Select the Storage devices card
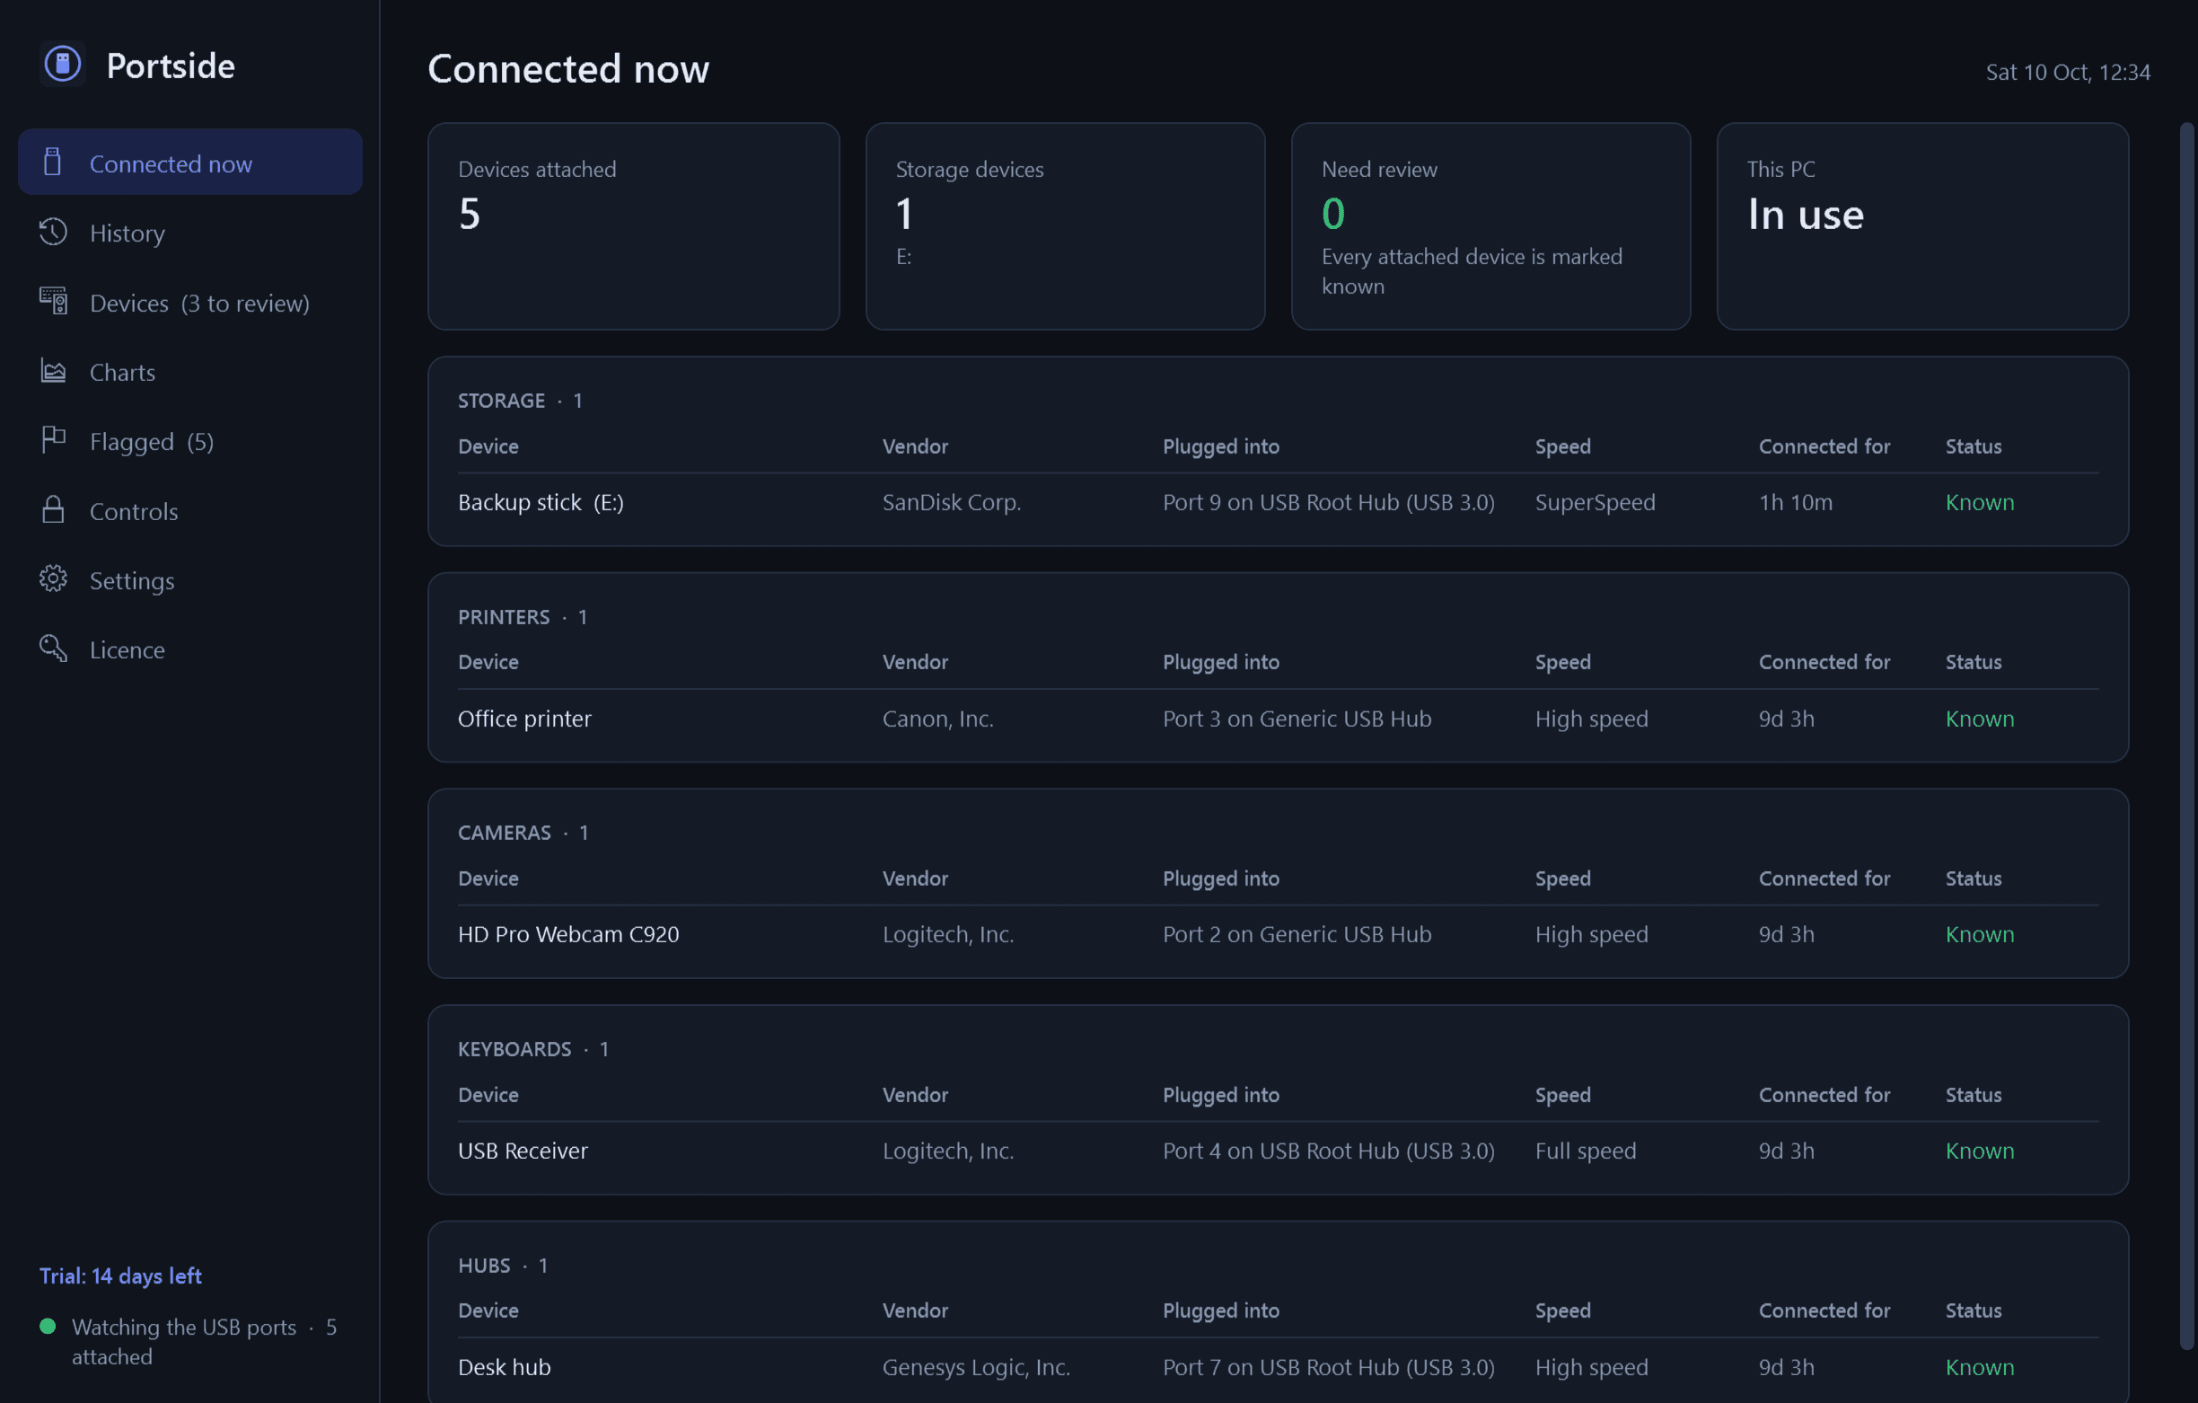This screenshot has width=2198, height=1403. (1065, 226)
